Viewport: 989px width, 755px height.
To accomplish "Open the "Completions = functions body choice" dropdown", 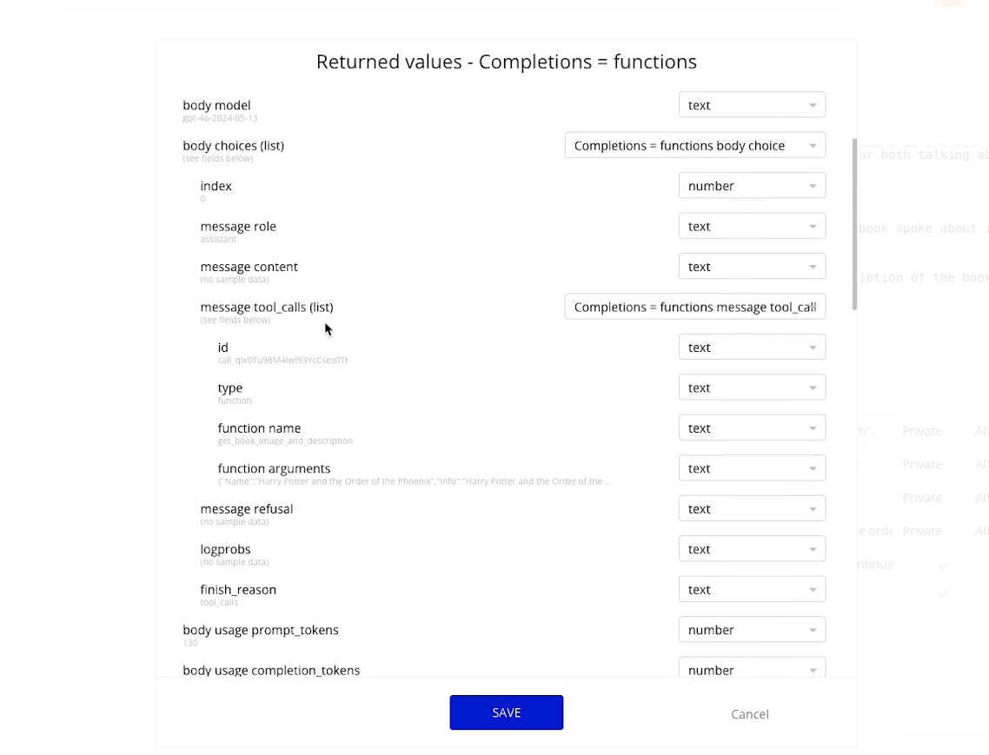I will [x=694, y=145].
